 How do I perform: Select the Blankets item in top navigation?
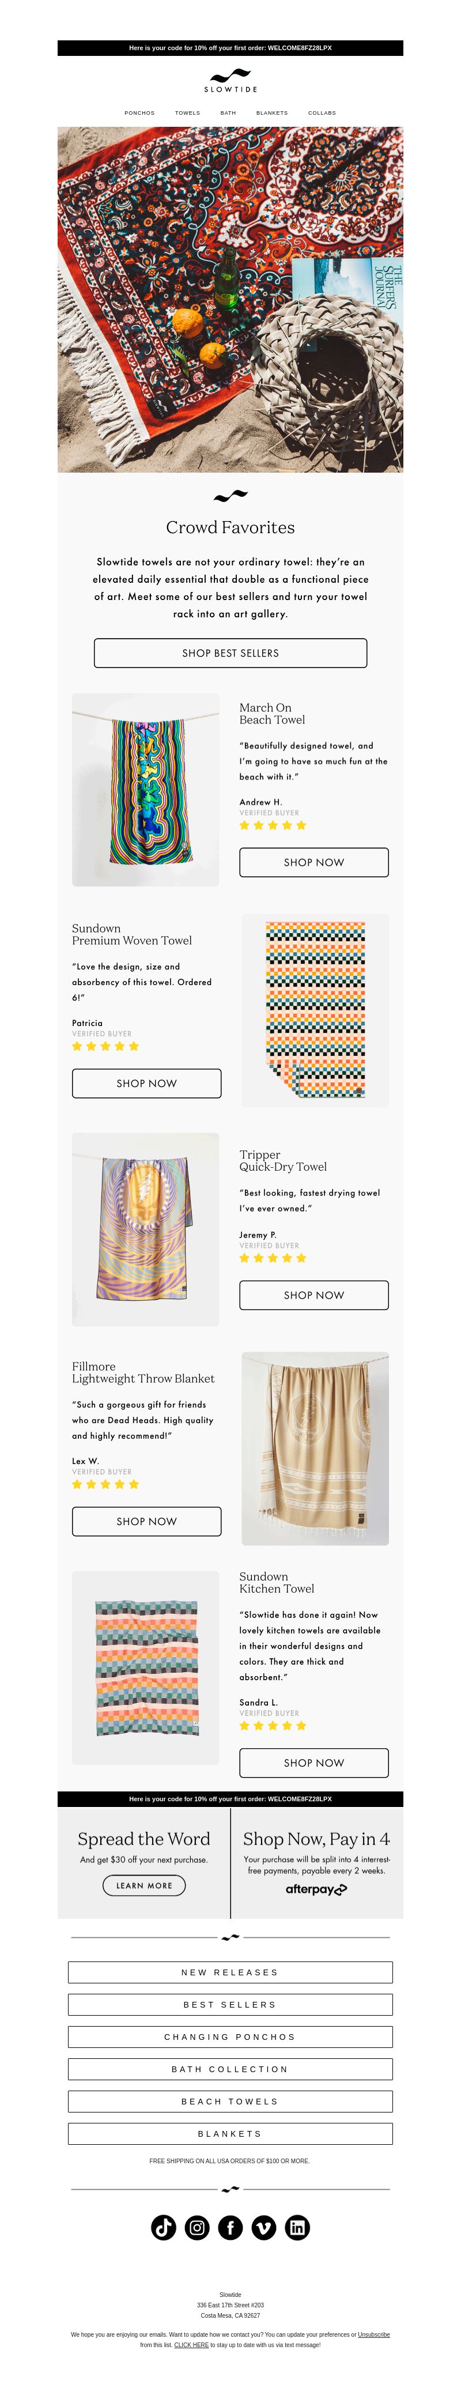pyautogui.click(x=271, y=113)
